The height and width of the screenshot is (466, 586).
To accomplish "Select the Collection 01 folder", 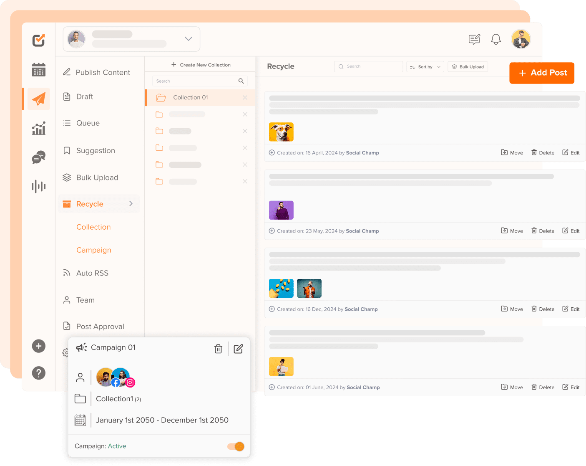I will tap(191, 97).
